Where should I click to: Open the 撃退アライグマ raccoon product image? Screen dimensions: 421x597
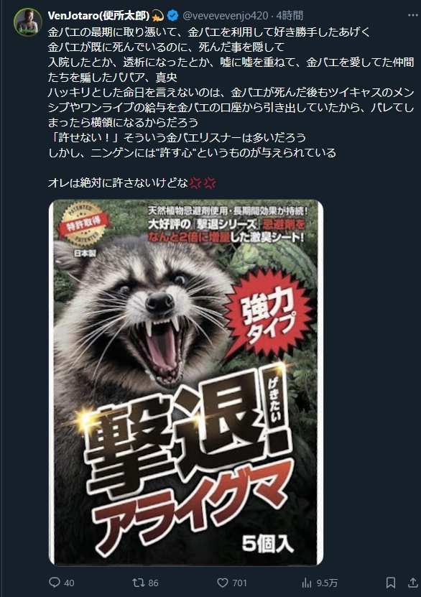[x=186, y=382]
